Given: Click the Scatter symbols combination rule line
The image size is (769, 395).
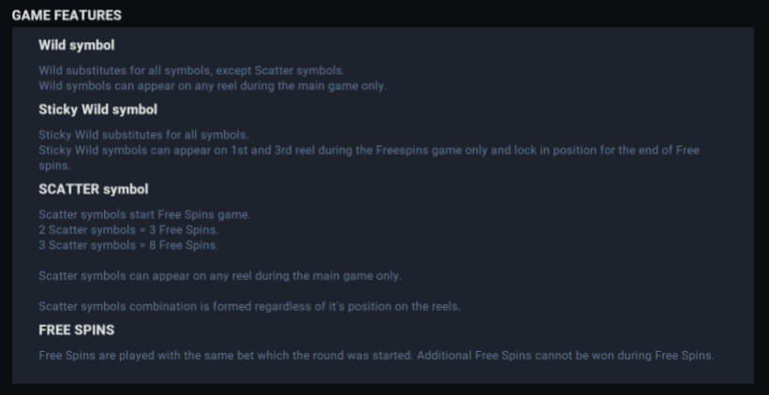Looking at the screenshot, I should pos(250,307).
